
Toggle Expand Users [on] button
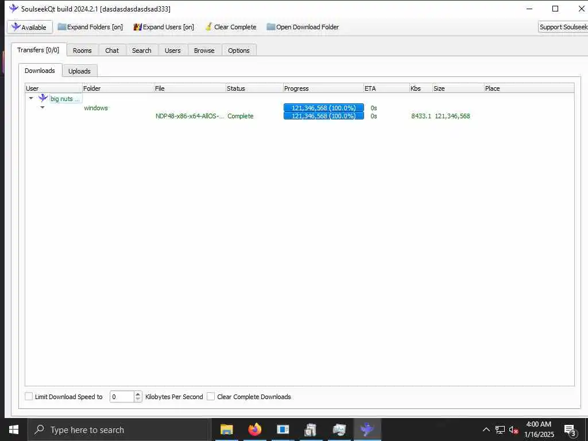click(164, 27)
